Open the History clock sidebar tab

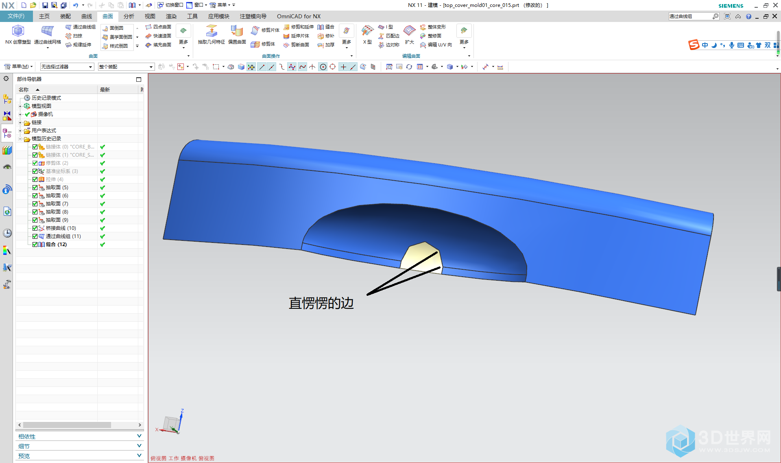pyautogui.click(x=7, y=233)
